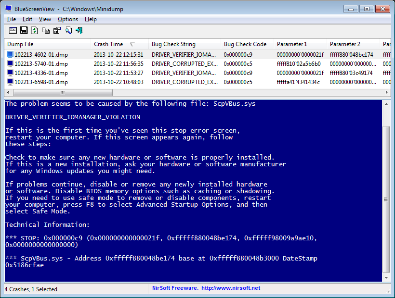Select dump file 102213-6598-01.dmp

click(x=41, y=82)
